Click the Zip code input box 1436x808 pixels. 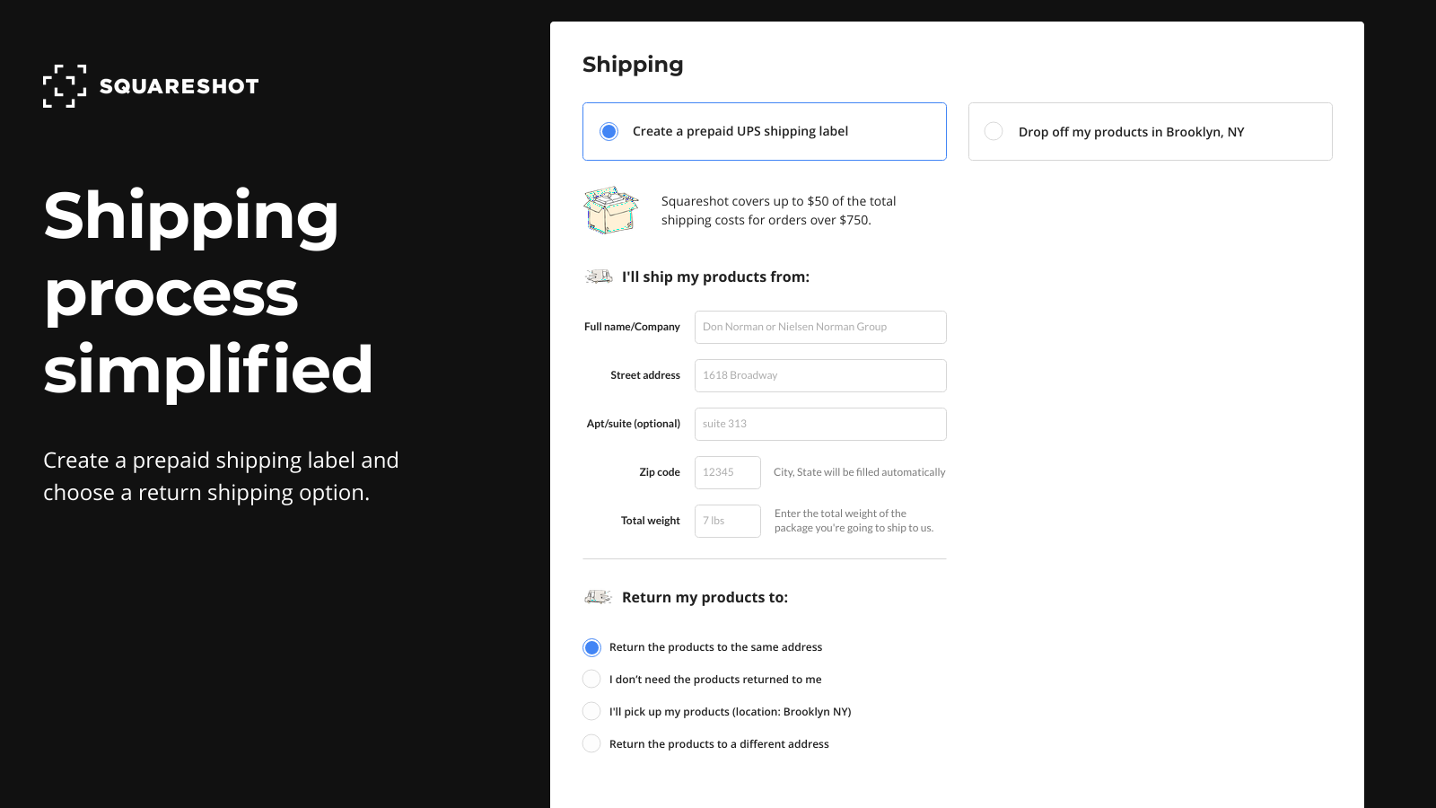click(x=727, y=472)
